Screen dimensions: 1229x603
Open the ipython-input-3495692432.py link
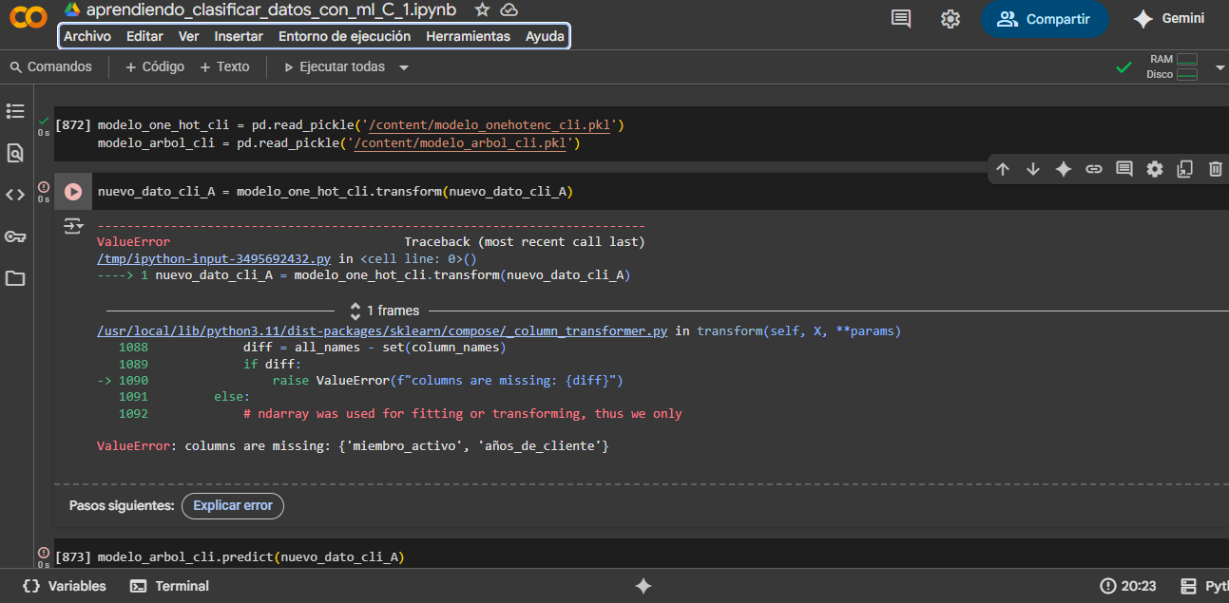point(214,258)
